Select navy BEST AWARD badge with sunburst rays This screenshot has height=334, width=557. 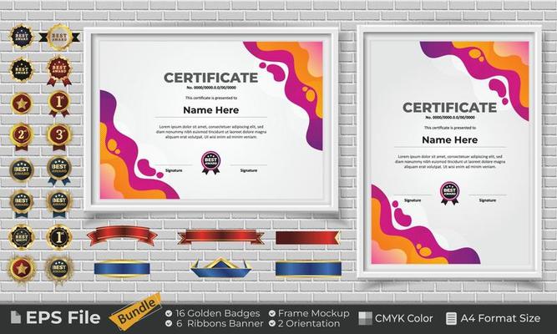(59, 269)
